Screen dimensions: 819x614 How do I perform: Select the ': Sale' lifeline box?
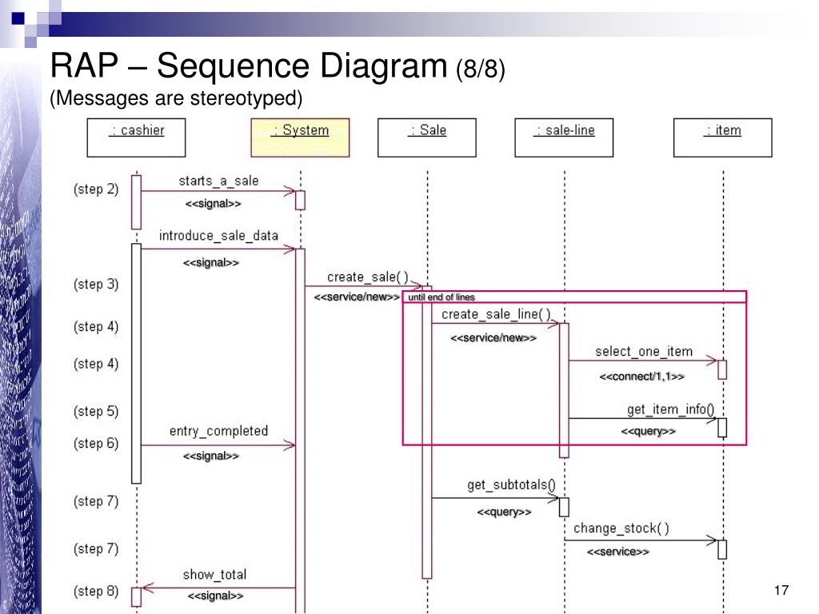click(x=427, y=138)
